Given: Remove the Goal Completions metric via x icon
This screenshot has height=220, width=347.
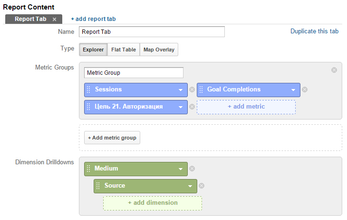Looking at the screenshot, I should click(x=305, y=90).
